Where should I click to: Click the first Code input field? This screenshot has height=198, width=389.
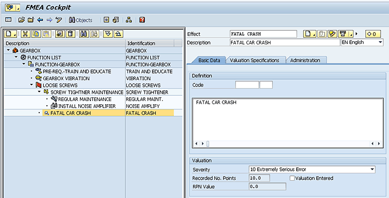[247, 85]
